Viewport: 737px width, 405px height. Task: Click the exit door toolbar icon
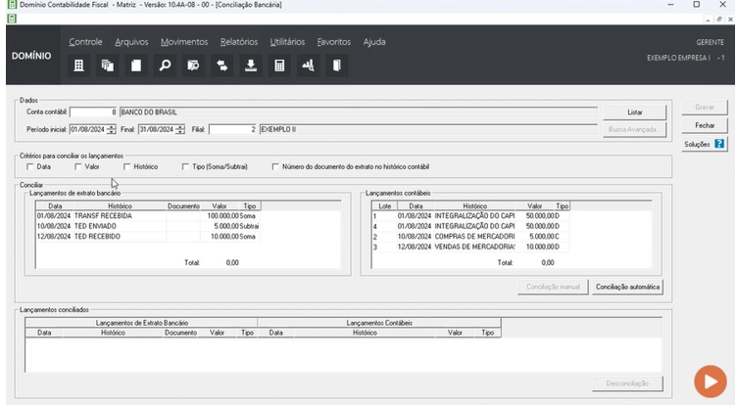pyautogui.click(x=336, y=66)
